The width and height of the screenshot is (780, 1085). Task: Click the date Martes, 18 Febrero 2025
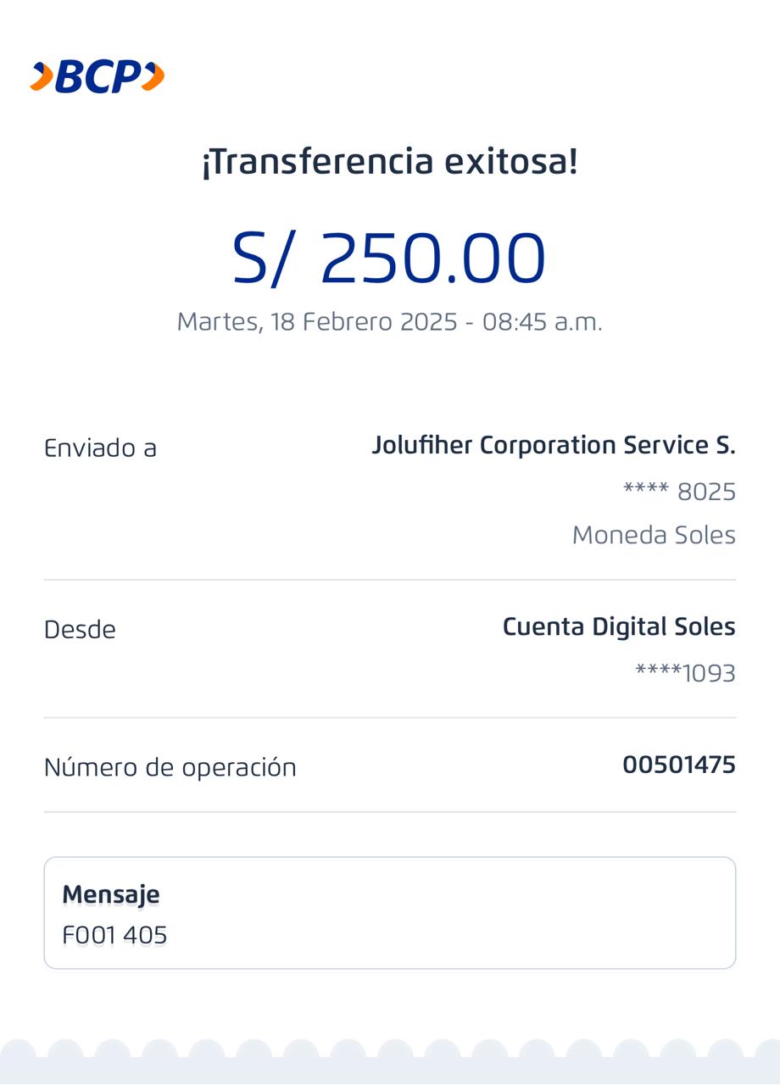(x=317, y=322)
